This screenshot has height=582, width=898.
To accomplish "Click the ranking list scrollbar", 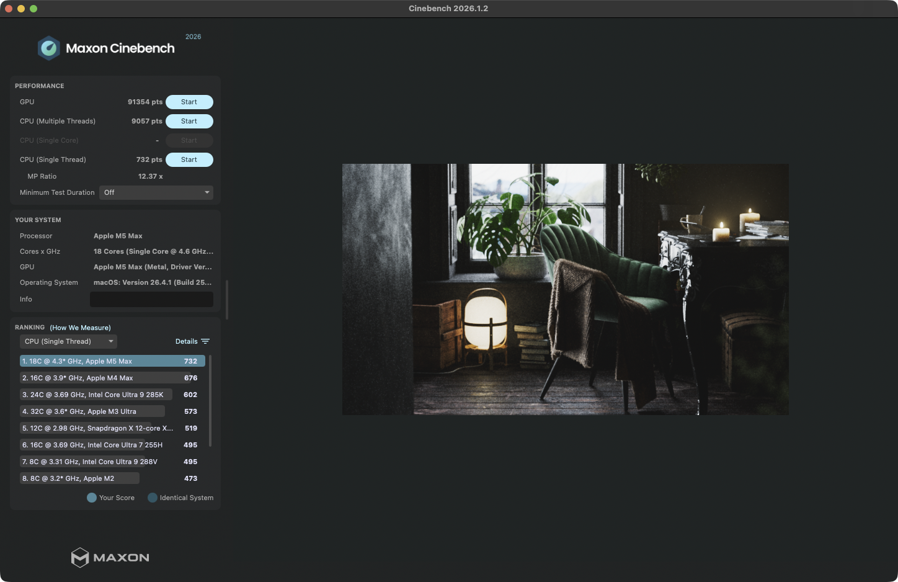I will point(210,401).
